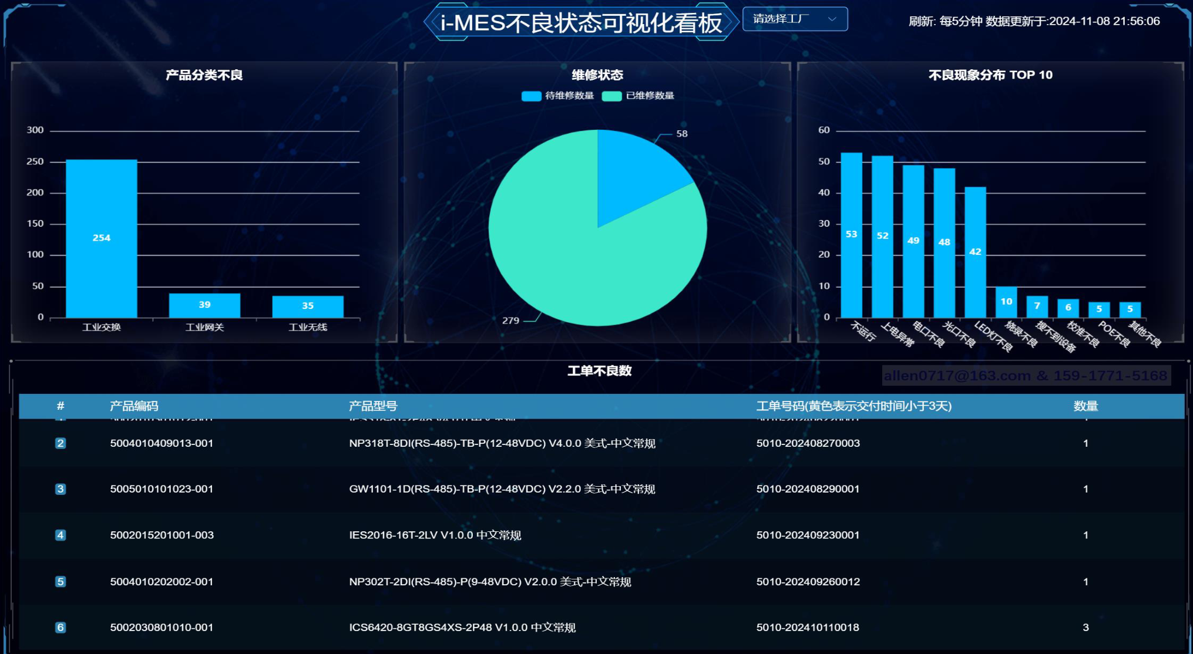Click the 工业无线 bar showing 35
Image resolution: width=1193 pixels, height=654 pixels.
click(x=308, y=306)
